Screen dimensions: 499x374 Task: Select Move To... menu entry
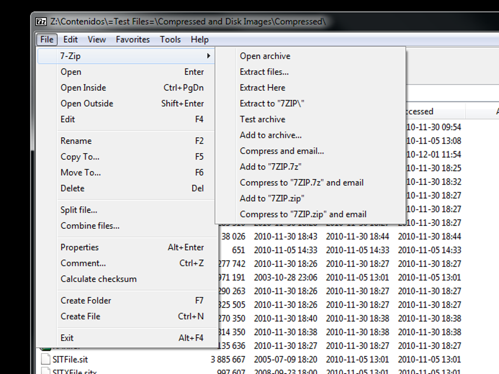click(x=126, y=173)
